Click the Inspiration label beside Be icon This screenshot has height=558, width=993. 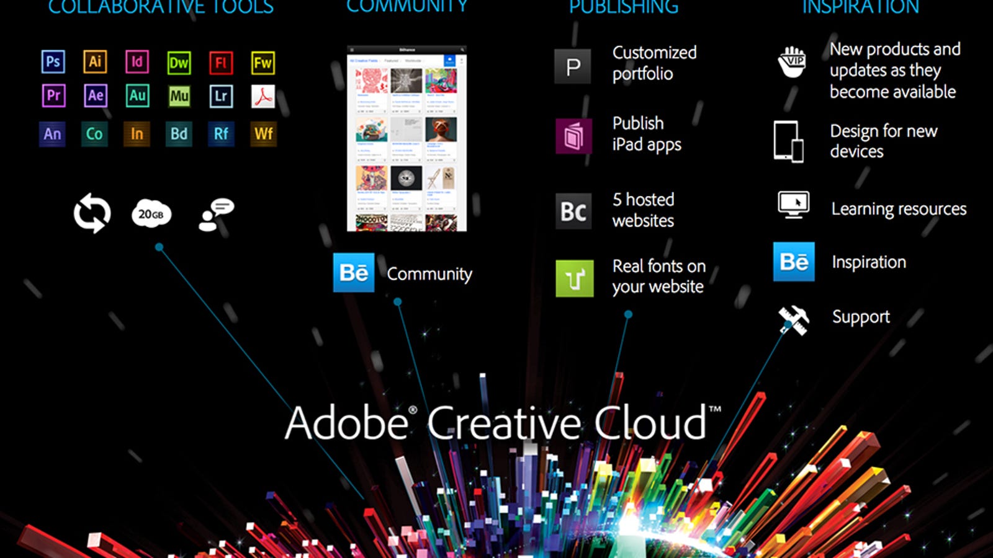(869, 262)
